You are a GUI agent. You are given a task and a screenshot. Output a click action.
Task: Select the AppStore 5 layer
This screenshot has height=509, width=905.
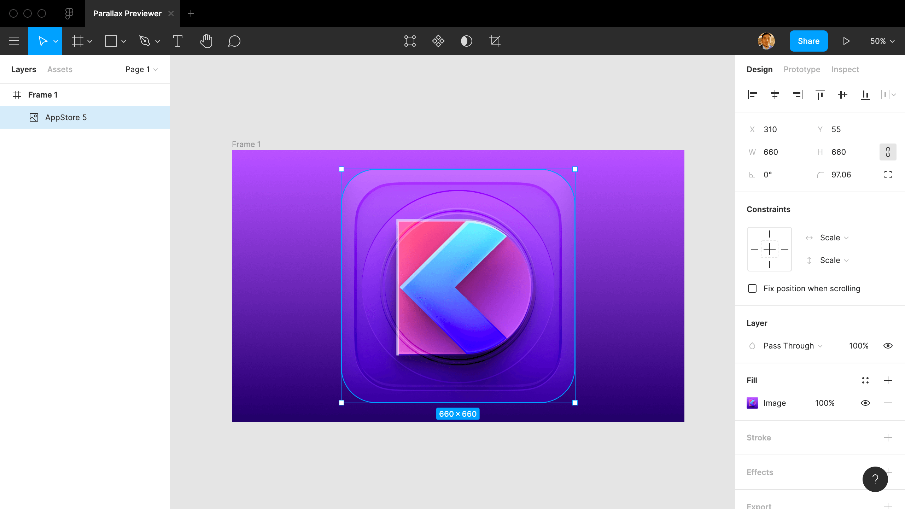[x=66, y=117]
